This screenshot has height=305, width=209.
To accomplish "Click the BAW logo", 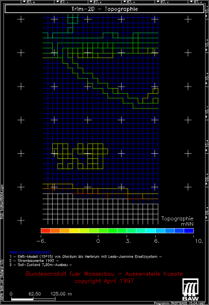I will (x=190, y=290).
